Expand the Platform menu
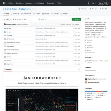The image size is (111, 111). 11,3
